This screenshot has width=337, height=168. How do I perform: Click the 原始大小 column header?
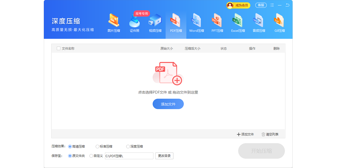pyautogui.click(x=167, y=48)
